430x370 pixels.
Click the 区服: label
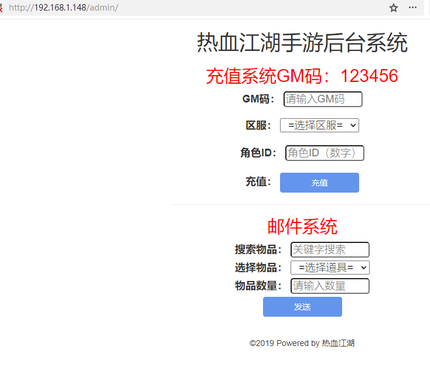coord(258,125)
